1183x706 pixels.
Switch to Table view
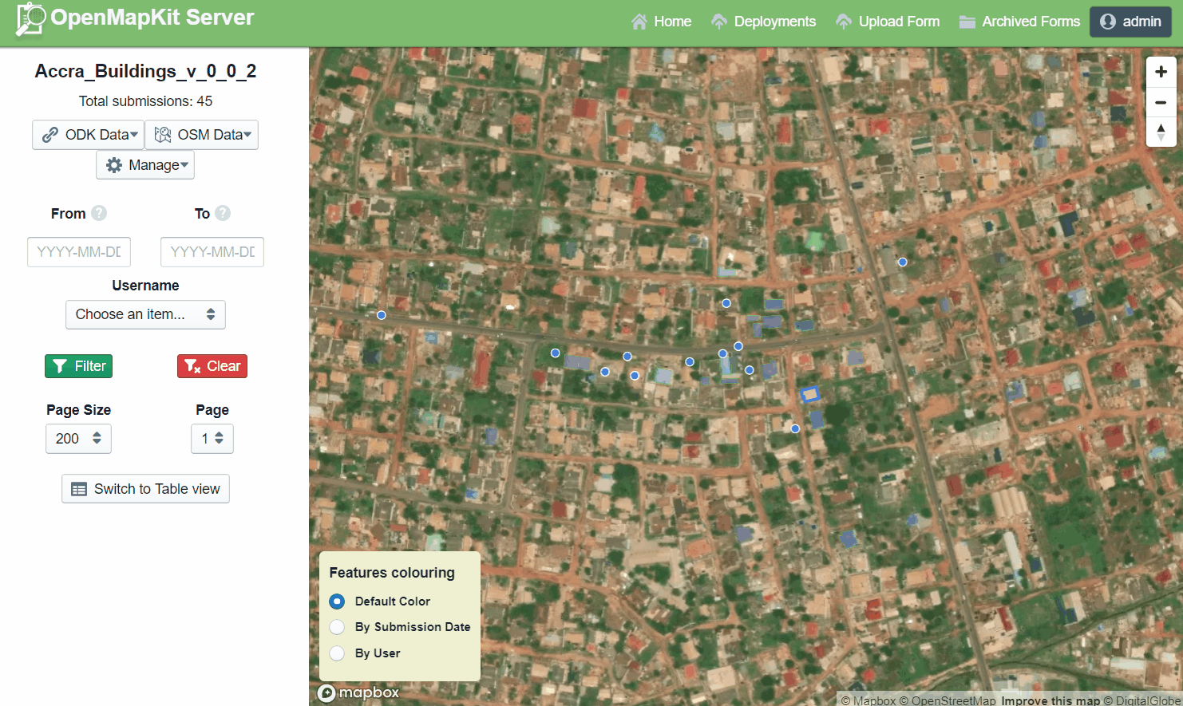pyautogui.click(x=145, y=489)
